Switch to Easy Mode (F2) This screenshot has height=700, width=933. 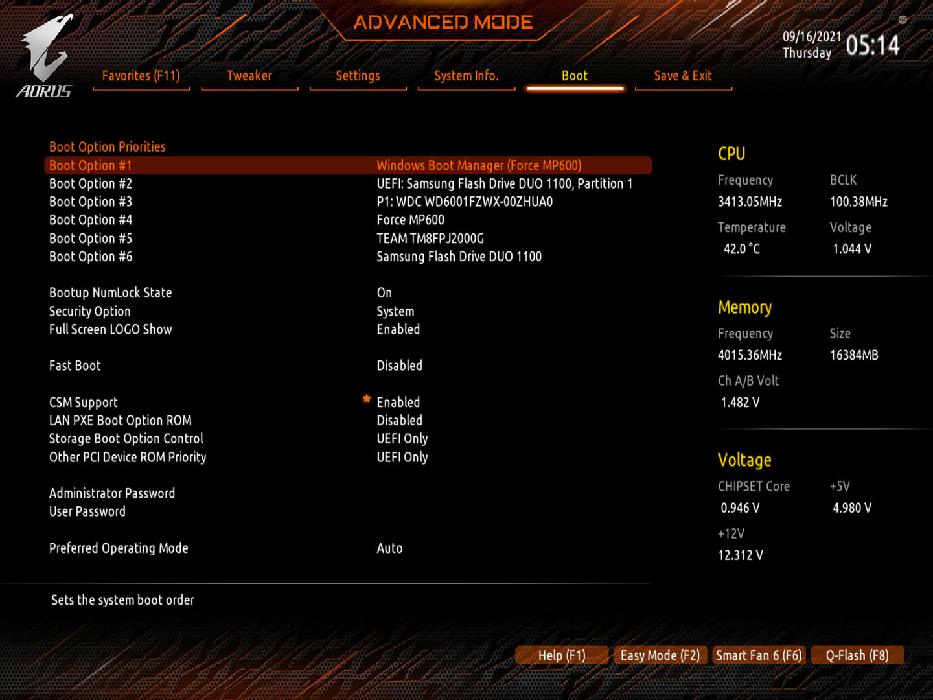[660, 655]
